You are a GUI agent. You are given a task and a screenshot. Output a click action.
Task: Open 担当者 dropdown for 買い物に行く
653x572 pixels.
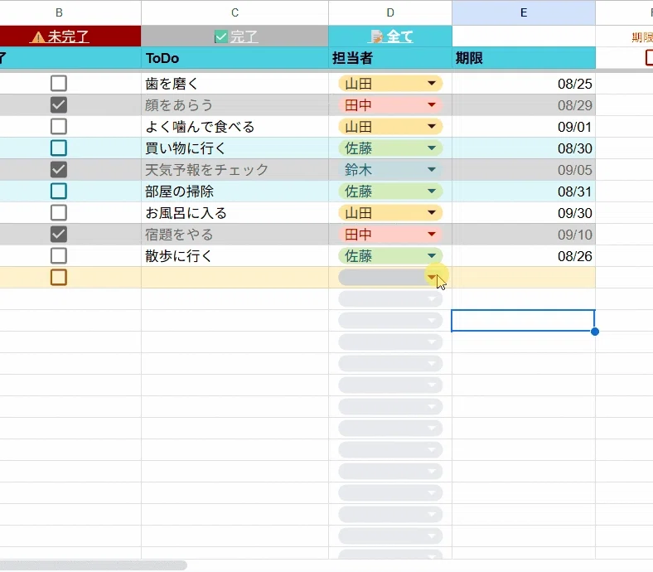point(432,148)
